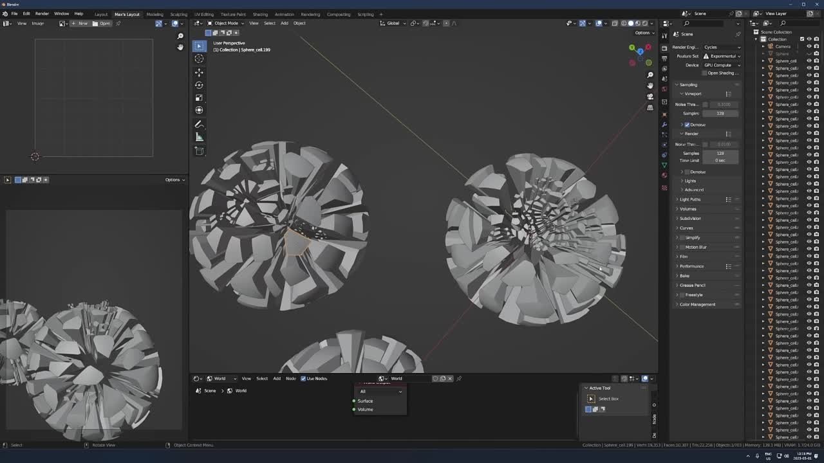This screenshot has width=824, height=463.
Task: Toggle camera view in viewport
Action: point(650,96)
